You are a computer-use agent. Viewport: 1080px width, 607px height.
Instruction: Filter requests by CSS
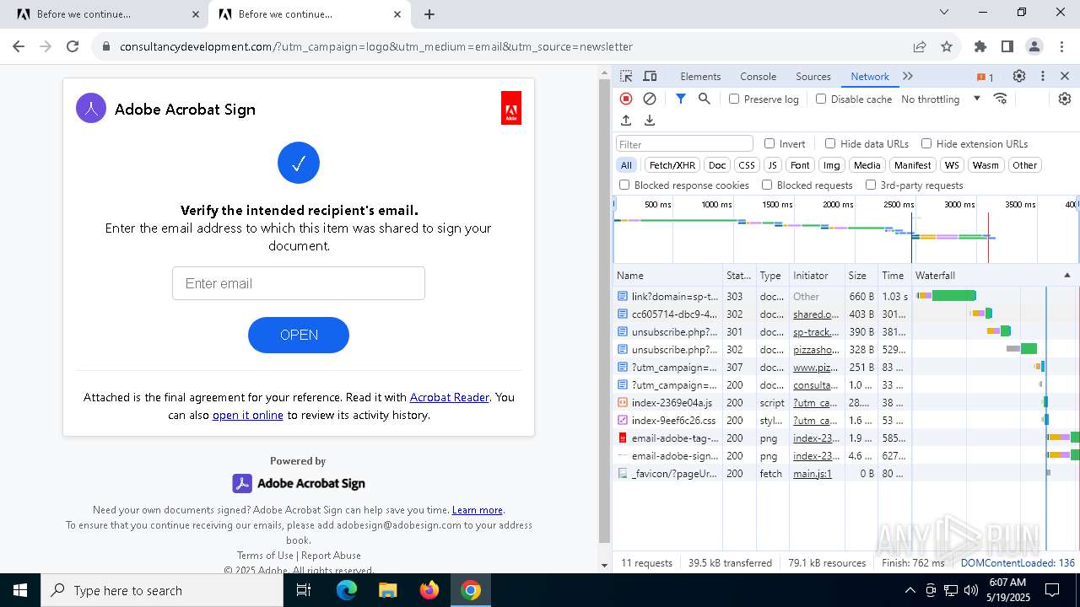click(x=747, y=165)
